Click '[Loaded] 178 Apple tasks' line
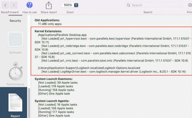 click(x=55, y=86)
